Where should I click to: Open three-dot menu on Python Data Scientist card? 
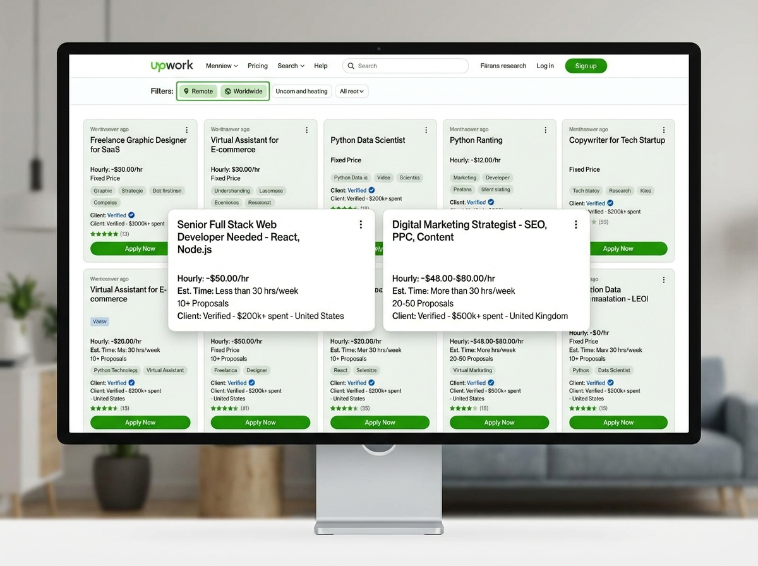[426, 130]
